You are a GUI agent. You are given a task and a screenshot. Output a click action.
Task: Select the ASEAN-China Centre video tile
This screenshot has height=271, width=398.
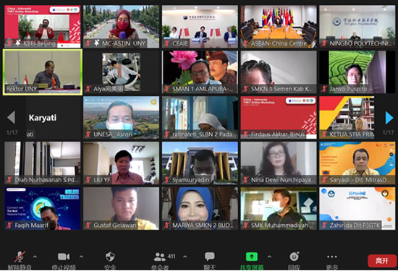(x=279, y=26)
